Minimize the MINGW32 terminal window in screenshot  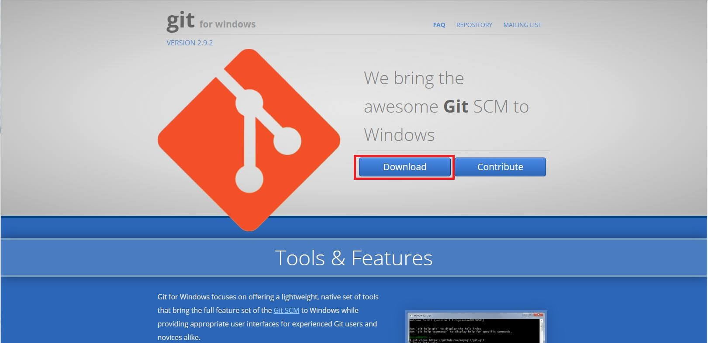coord(525,315)
